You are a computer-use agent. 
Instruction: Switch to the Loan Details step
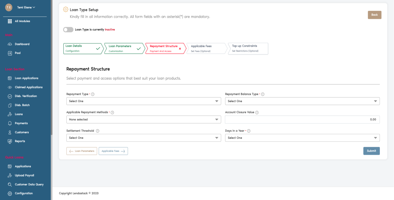[x=81, y=48]
